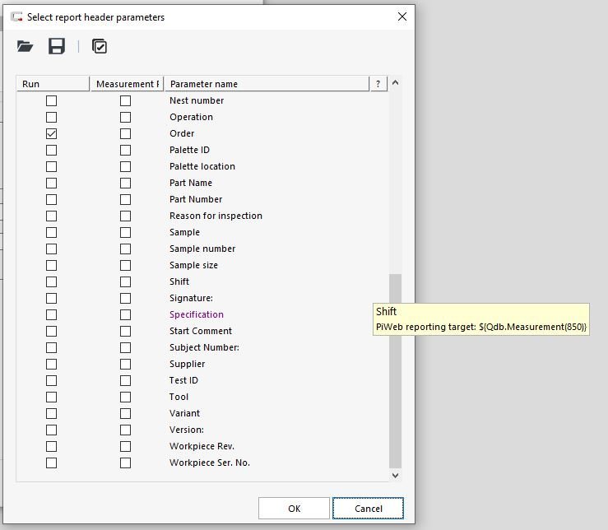Click the Parameter name column header

[x=266, y=84]
